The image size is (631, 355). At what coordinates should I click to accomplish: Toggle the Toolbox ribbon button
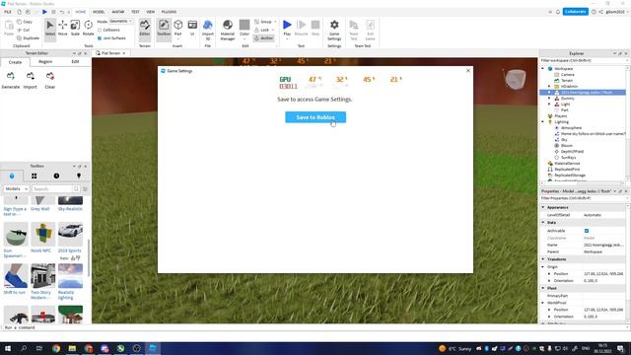164,29
